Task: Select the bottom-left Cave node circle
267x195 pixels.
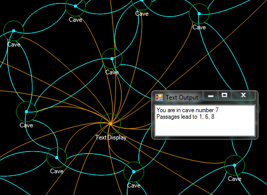Action: [57, 158]
